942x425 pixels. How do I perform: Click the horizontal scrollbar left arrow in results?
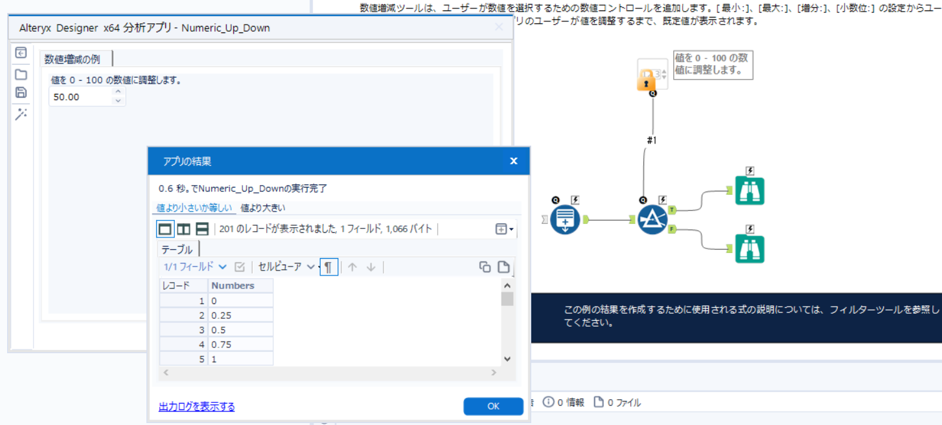(166, 373)
